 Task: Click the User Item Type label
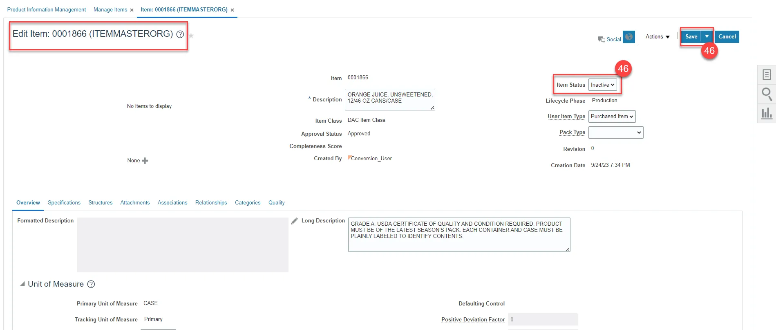point(566,117)
